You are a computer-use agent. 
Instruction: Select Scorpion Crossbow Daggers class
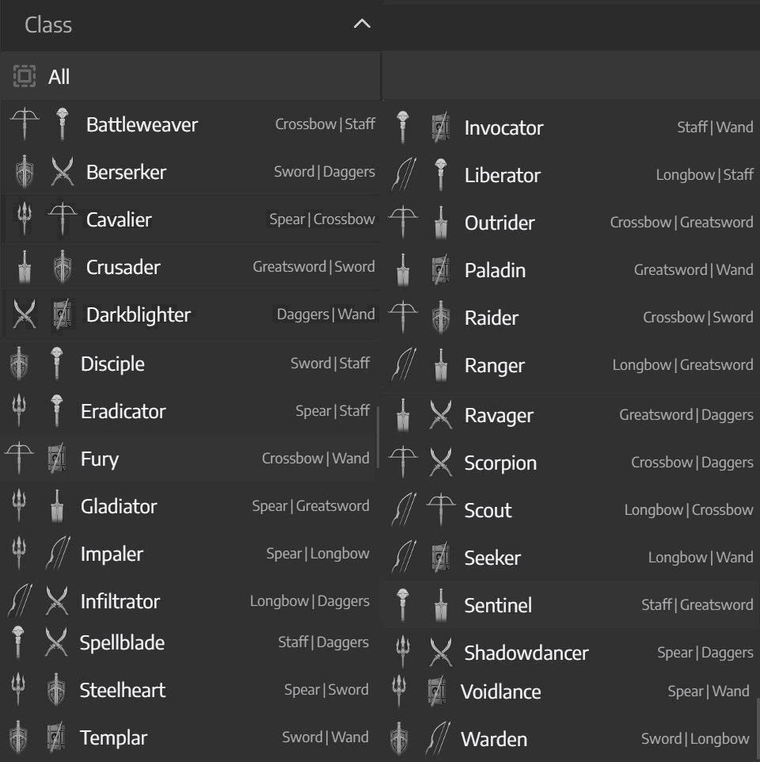tap(572, 463)
